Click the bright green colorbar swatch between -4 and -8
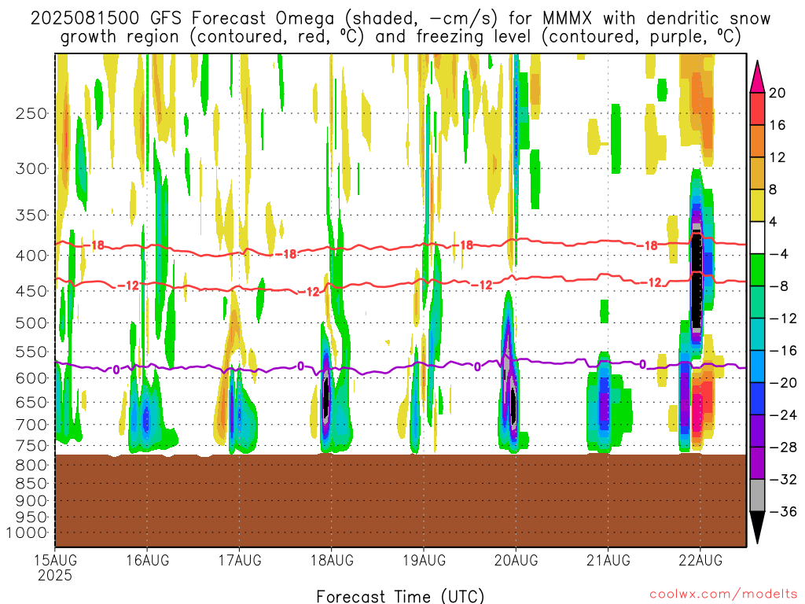The width and height of the screenshot is (805, 604). (x=757, y=271)
